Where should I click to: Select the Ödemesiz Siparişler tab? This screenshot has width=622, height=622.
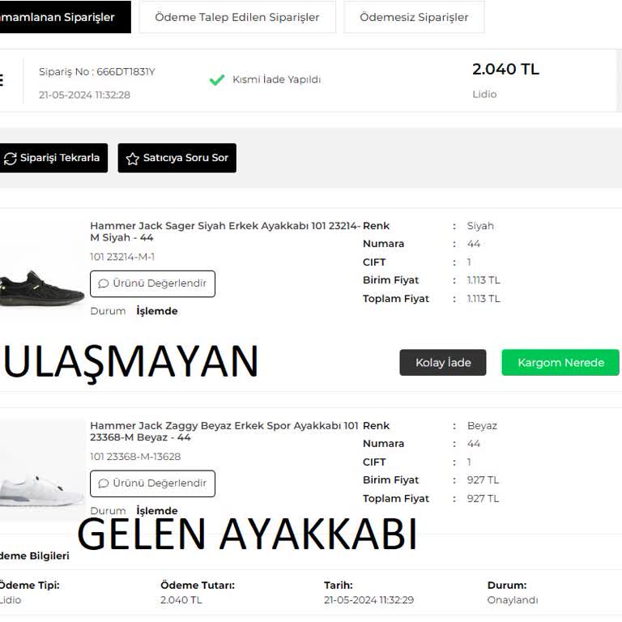click(414, 17)
